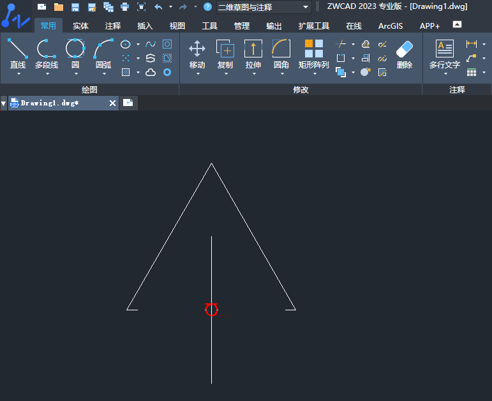Click the Save As icon with the pencil
Screen dimensions: 492x401
point(92,7)
